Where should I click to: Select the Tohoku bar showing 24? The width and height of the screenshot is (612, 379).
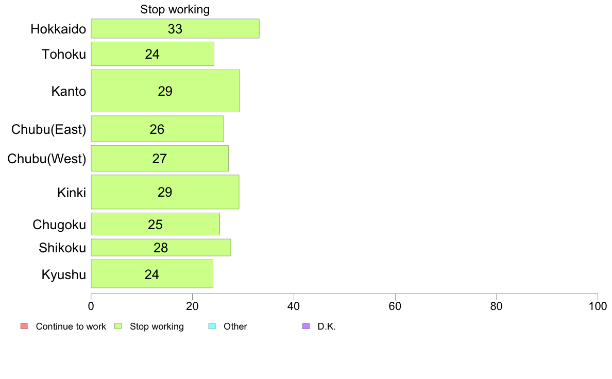[152, 54]
